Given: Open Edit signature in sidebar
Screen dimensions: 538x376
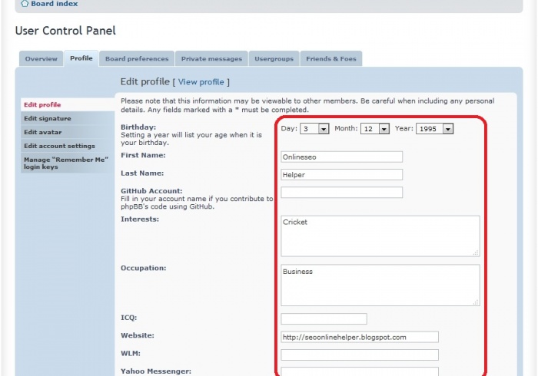Looking at the screenshot, I should tap(47, 118).
